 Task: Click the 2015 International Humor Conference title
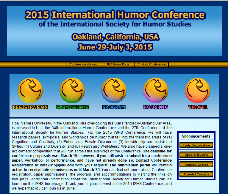pos(115,15)
